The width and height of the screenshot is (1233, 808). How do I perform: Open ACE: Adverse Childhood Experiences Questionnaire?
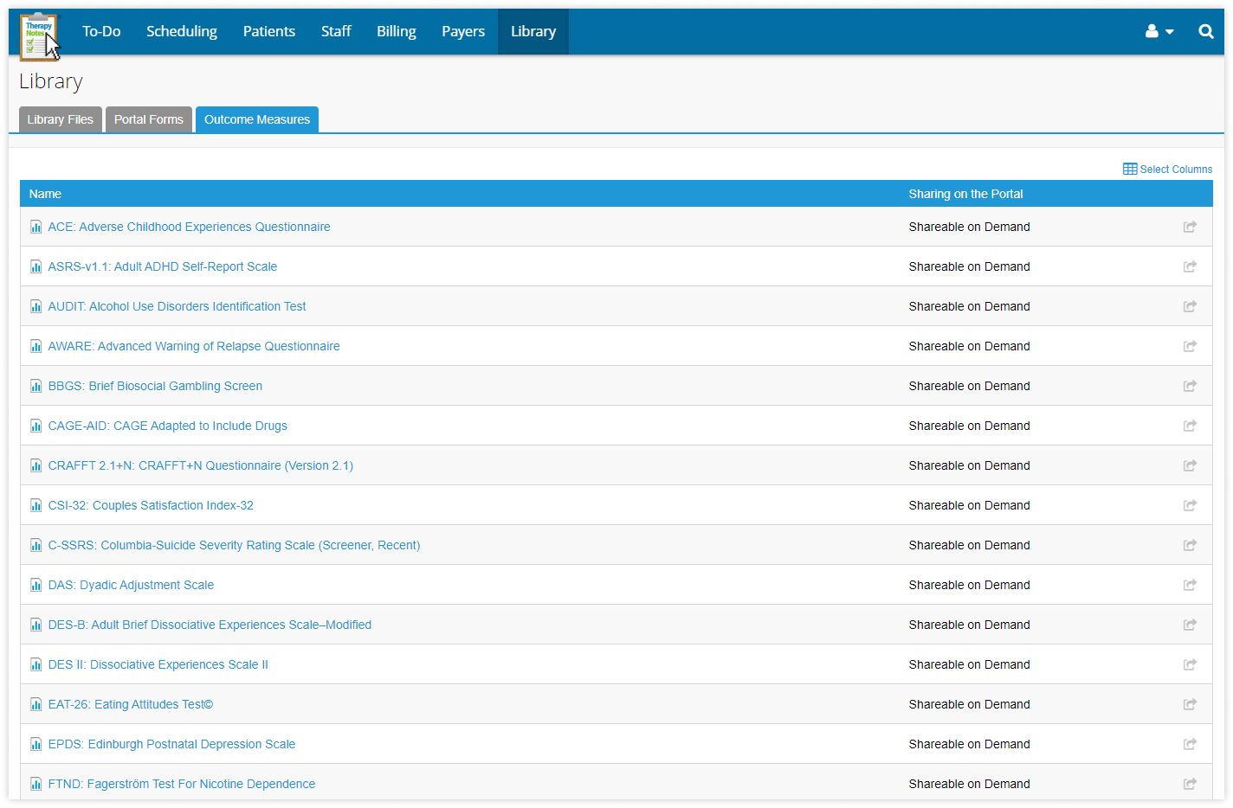[x=189, y=227]
